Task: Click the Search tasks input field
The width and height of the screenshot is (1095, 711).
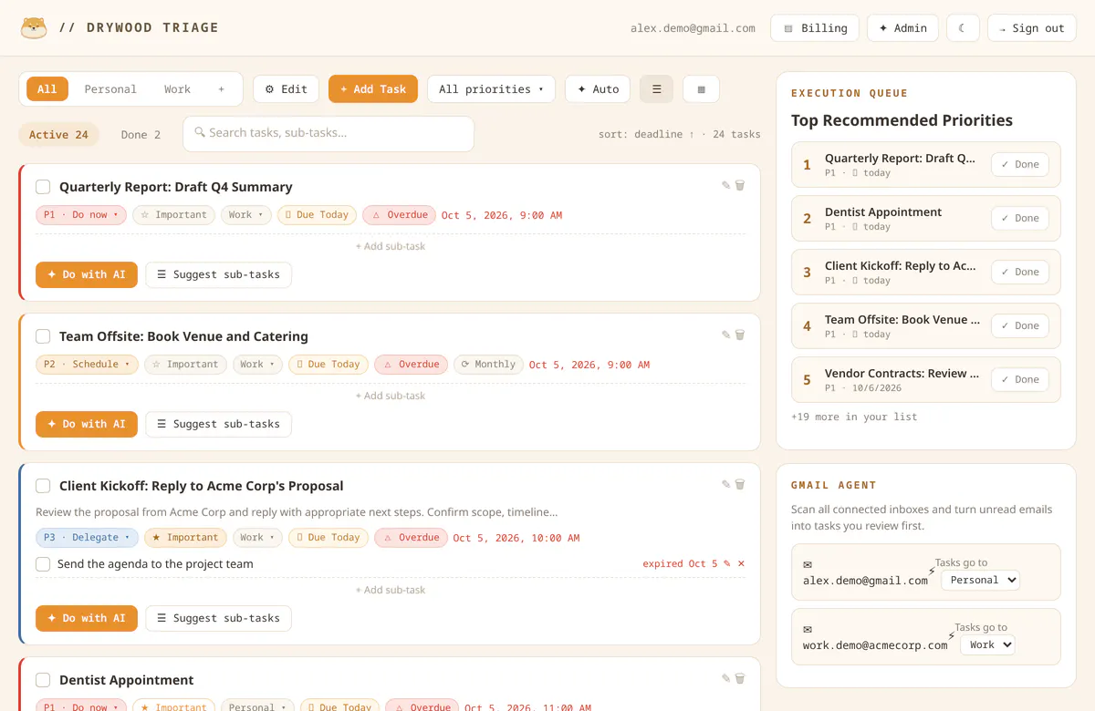Action: point(328,133)
